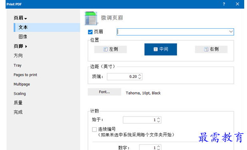The width and height of the screenshot is (247, 150).
Task: Open the Scaling page
Action: pos(20,94)
